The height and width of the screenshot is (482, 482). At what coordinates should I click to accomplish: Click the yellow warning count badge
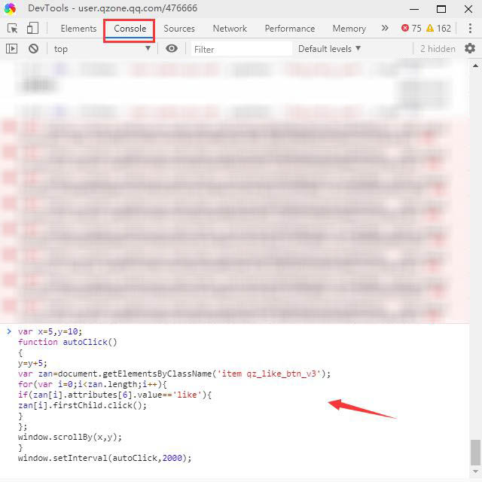pyautogui.click(x=438, y=29)
